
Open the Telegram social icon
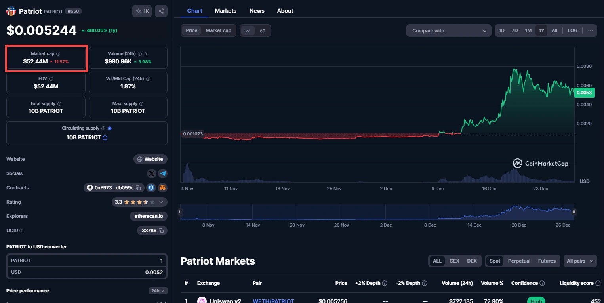click(x=163, y=173)
